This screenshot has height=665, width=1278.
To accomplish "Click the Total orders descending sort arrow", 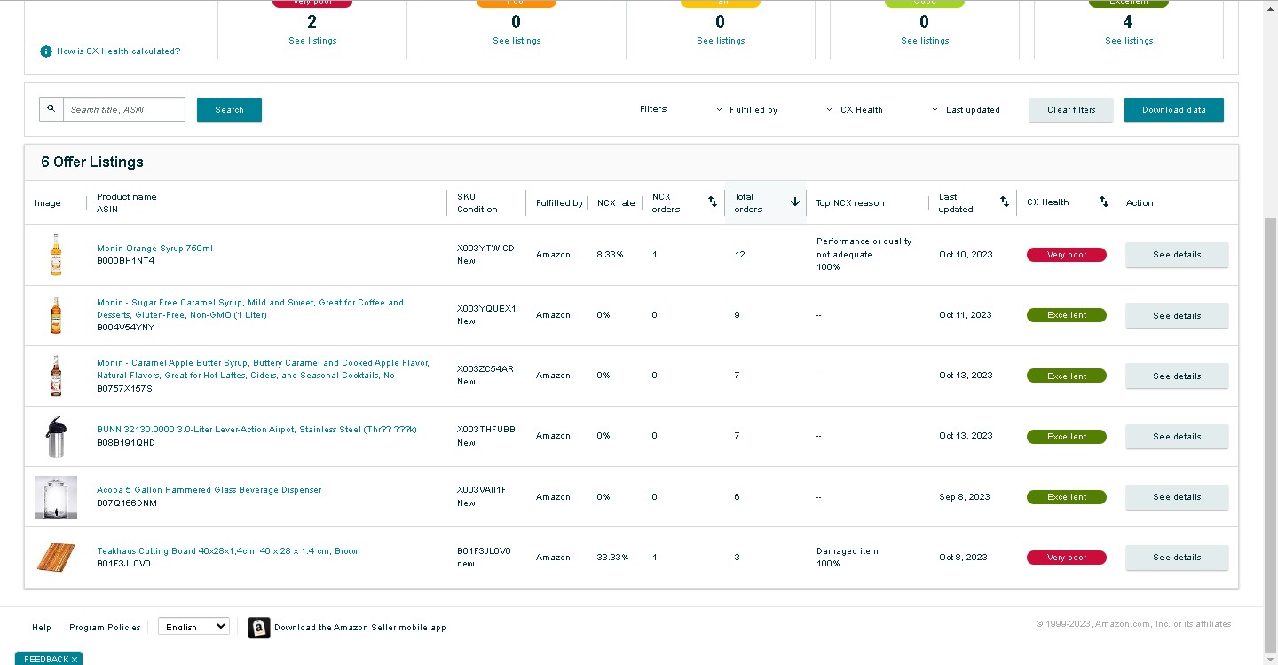I will point(794,202).
